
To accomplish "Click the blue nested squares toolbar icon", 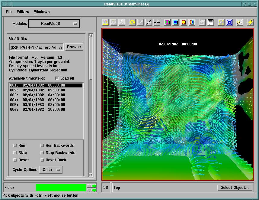I will tap(229, 22).
